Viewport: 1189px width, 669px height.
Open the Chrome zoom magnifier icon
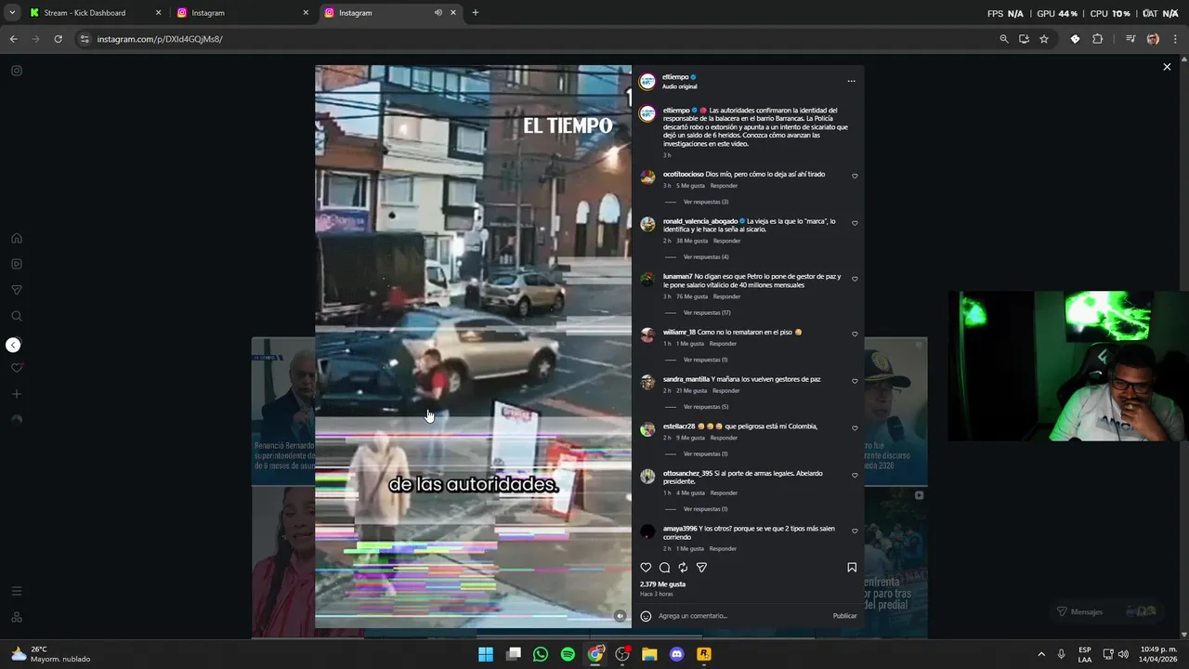pos(1003,39)
